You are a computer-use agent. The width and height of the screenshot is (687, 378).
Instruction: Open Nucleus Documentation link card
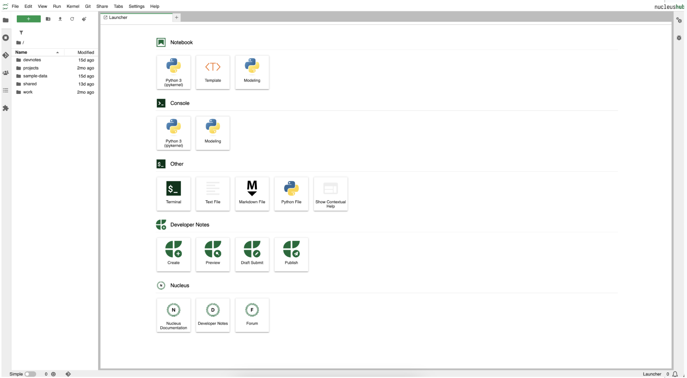pos(174,315)
